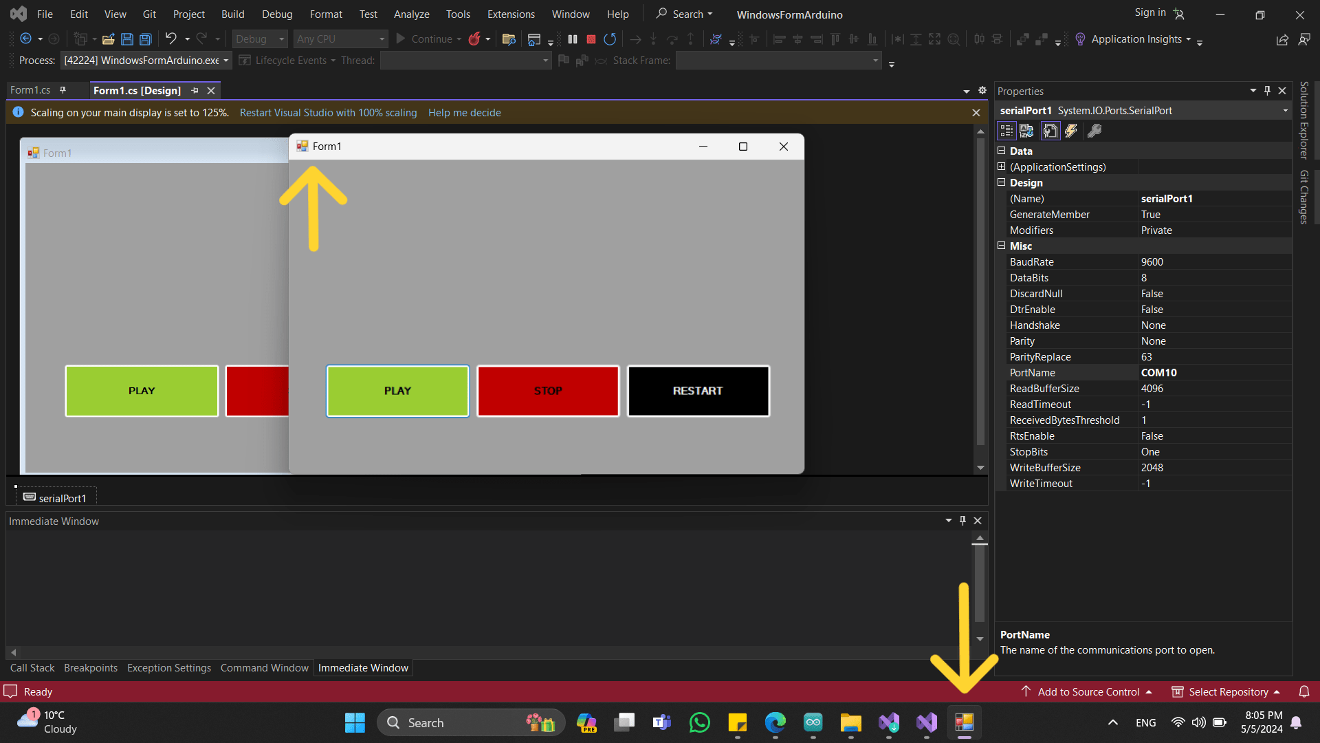Click the RESTART button on Form1

698,390
